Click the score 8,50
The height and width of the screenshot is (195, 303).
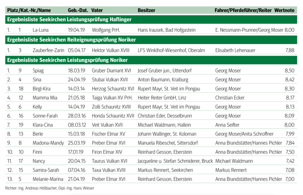coord(289,70)
